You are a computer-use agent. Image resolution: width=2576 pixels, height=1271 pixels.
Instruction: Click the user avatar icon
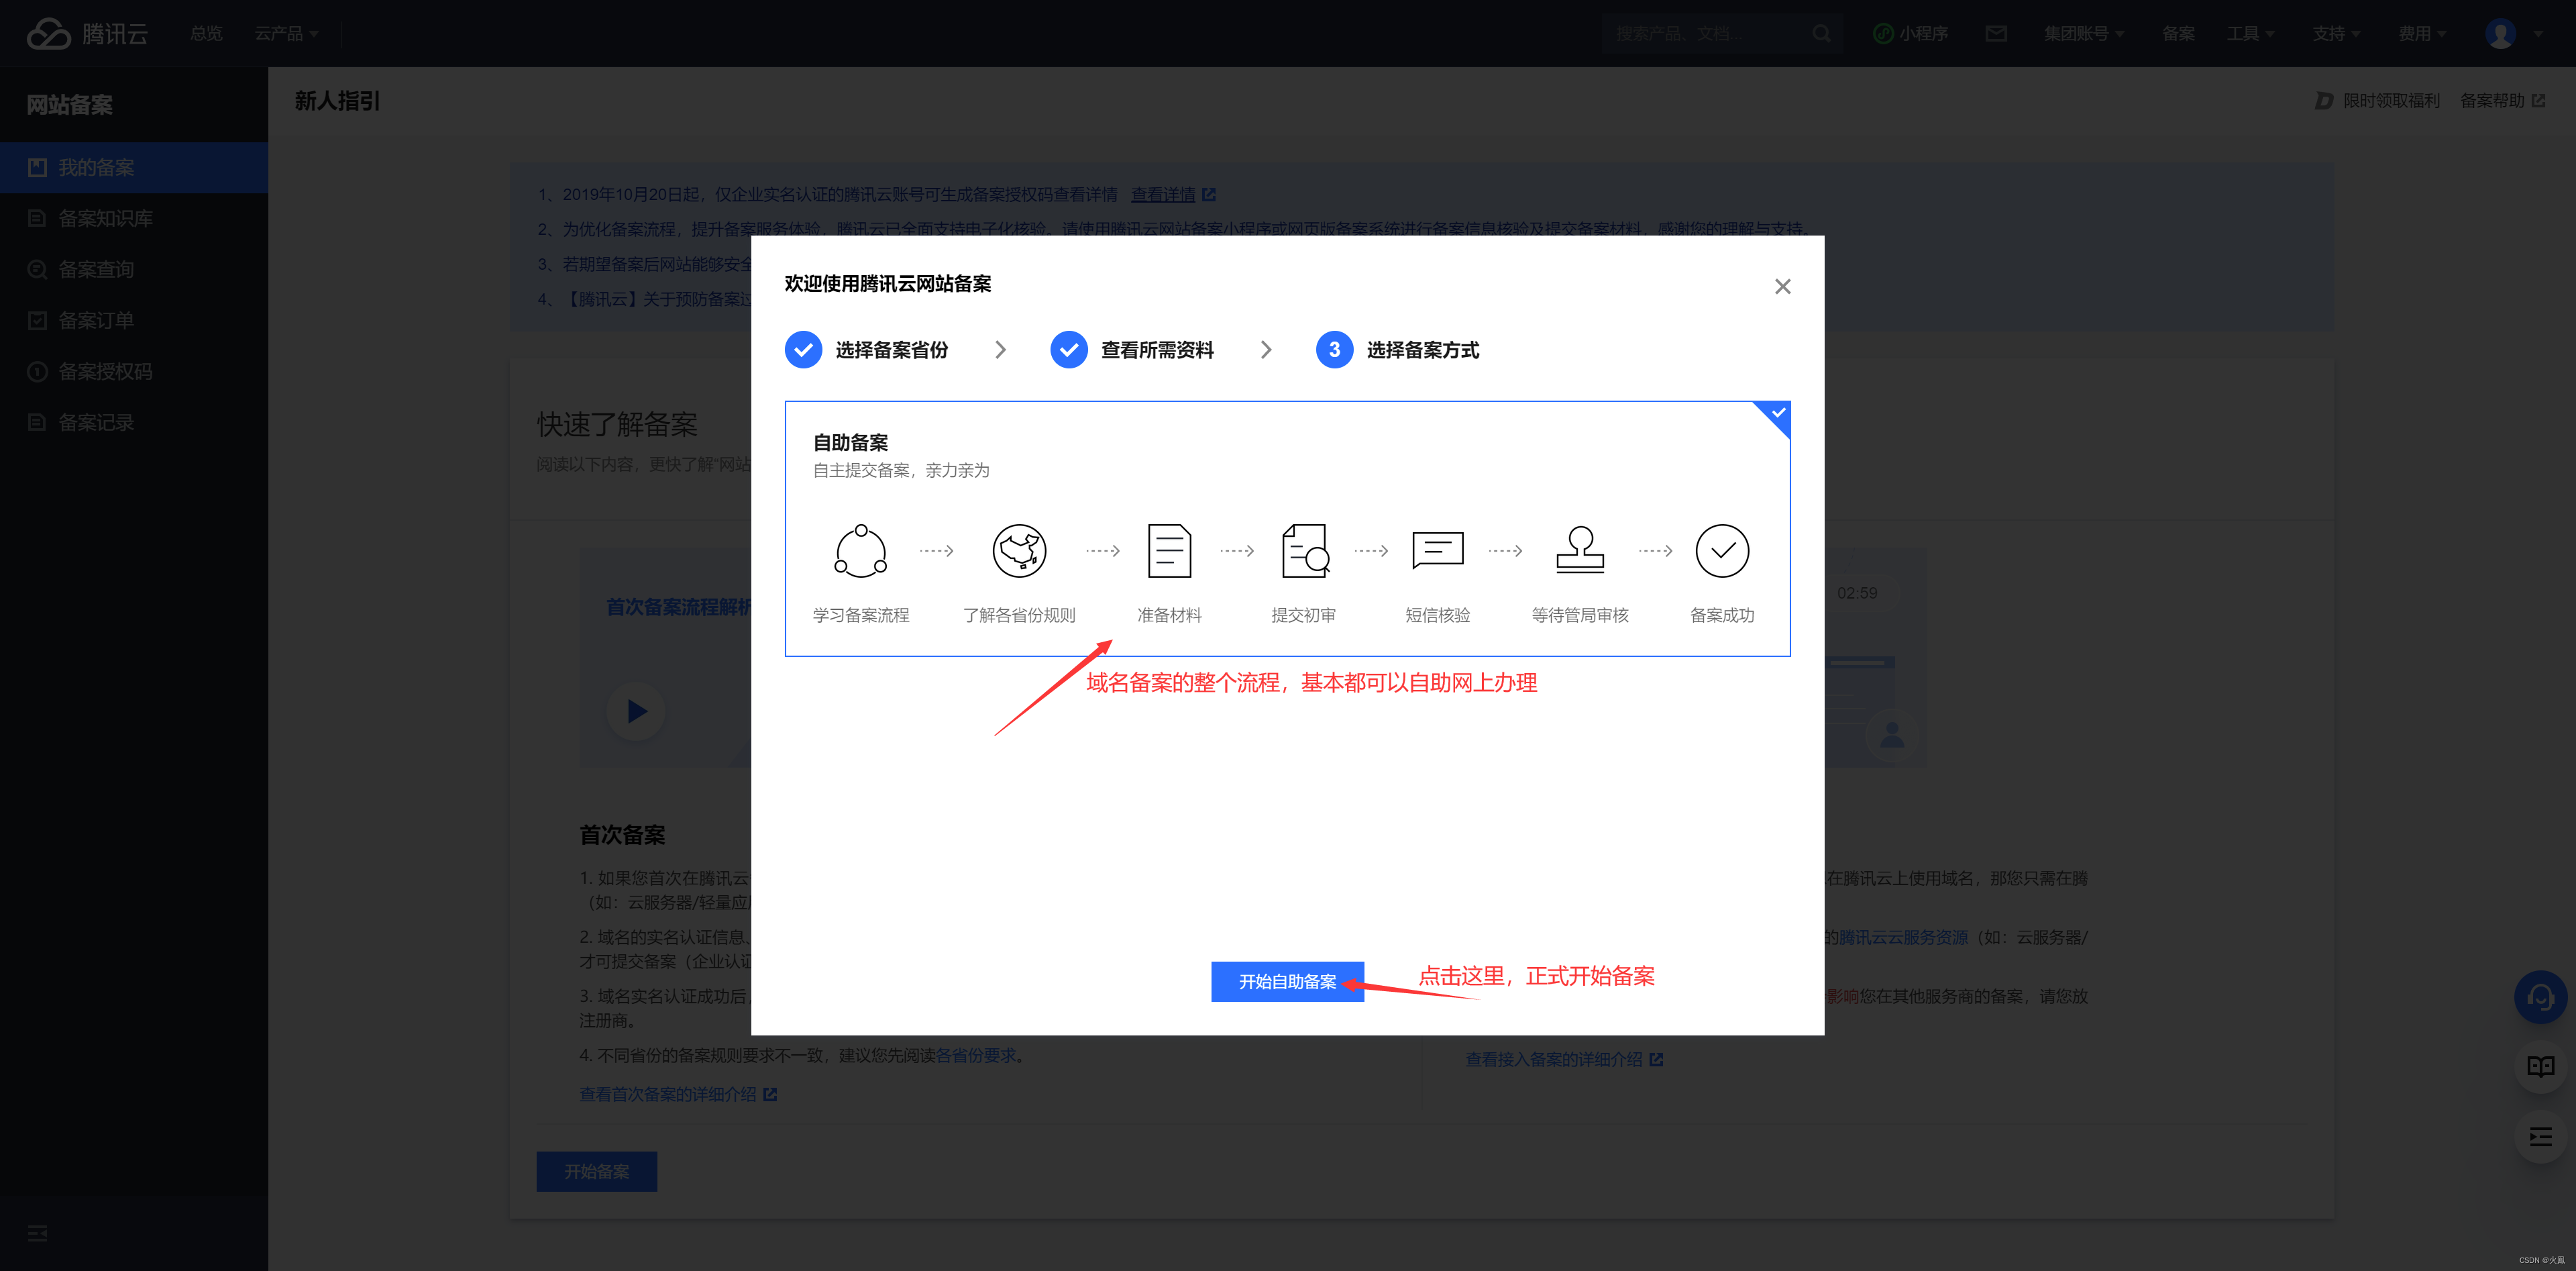pyautogui.click(x=2500, y=33)
